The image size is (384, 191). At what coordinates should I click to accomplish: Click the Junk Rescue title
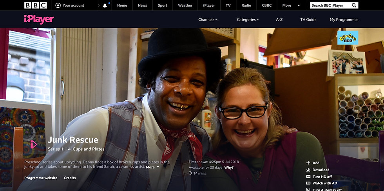click(73, 140)
